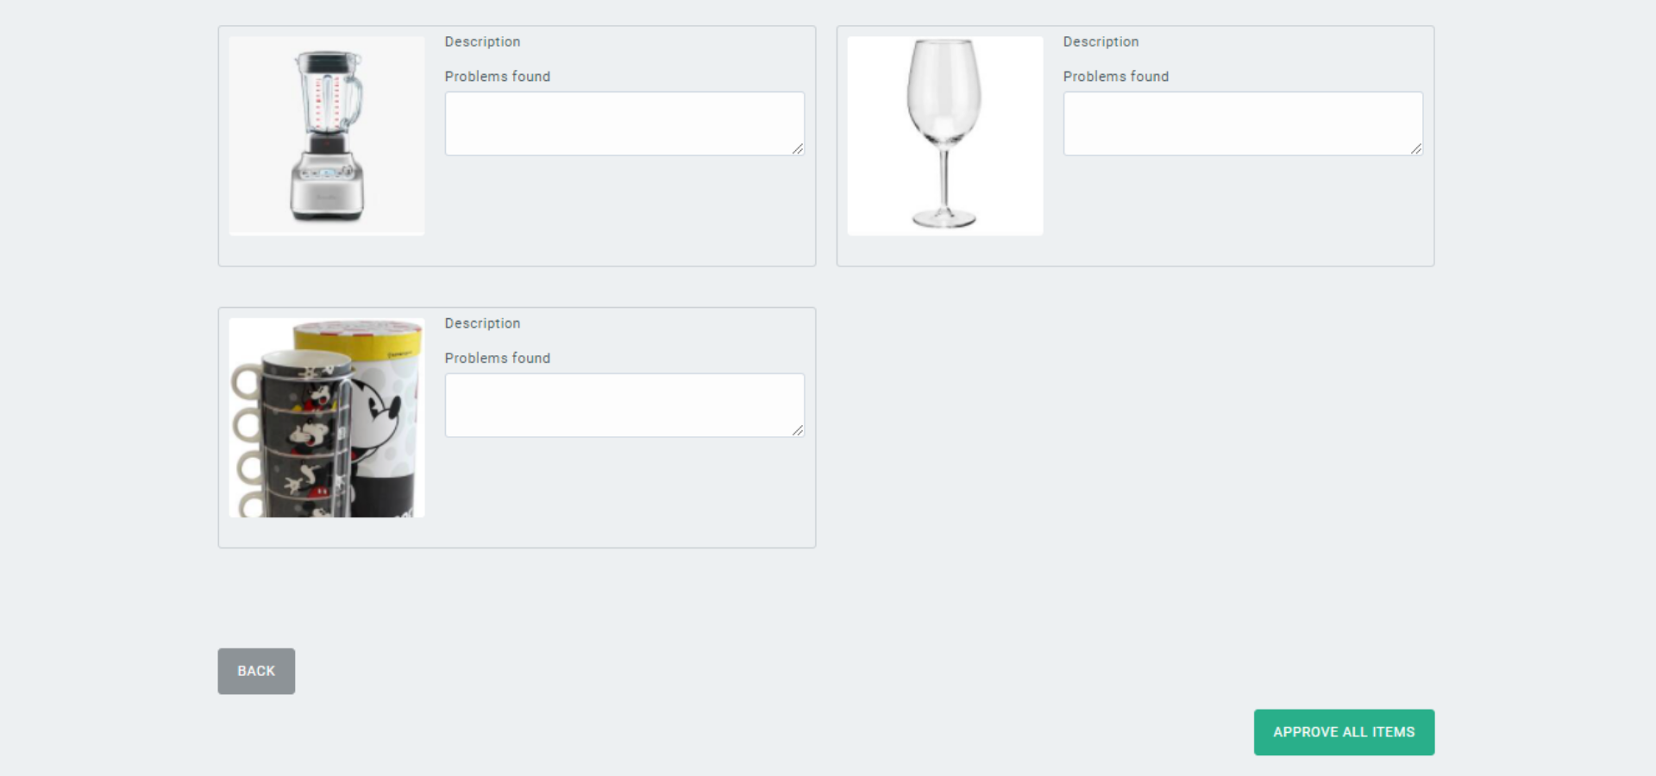
Task: Click the Problems found label above the blender textarea
Action: click(x=498, y=76)
